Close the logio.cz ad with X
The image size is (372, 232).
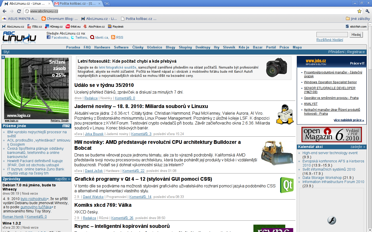3,57
